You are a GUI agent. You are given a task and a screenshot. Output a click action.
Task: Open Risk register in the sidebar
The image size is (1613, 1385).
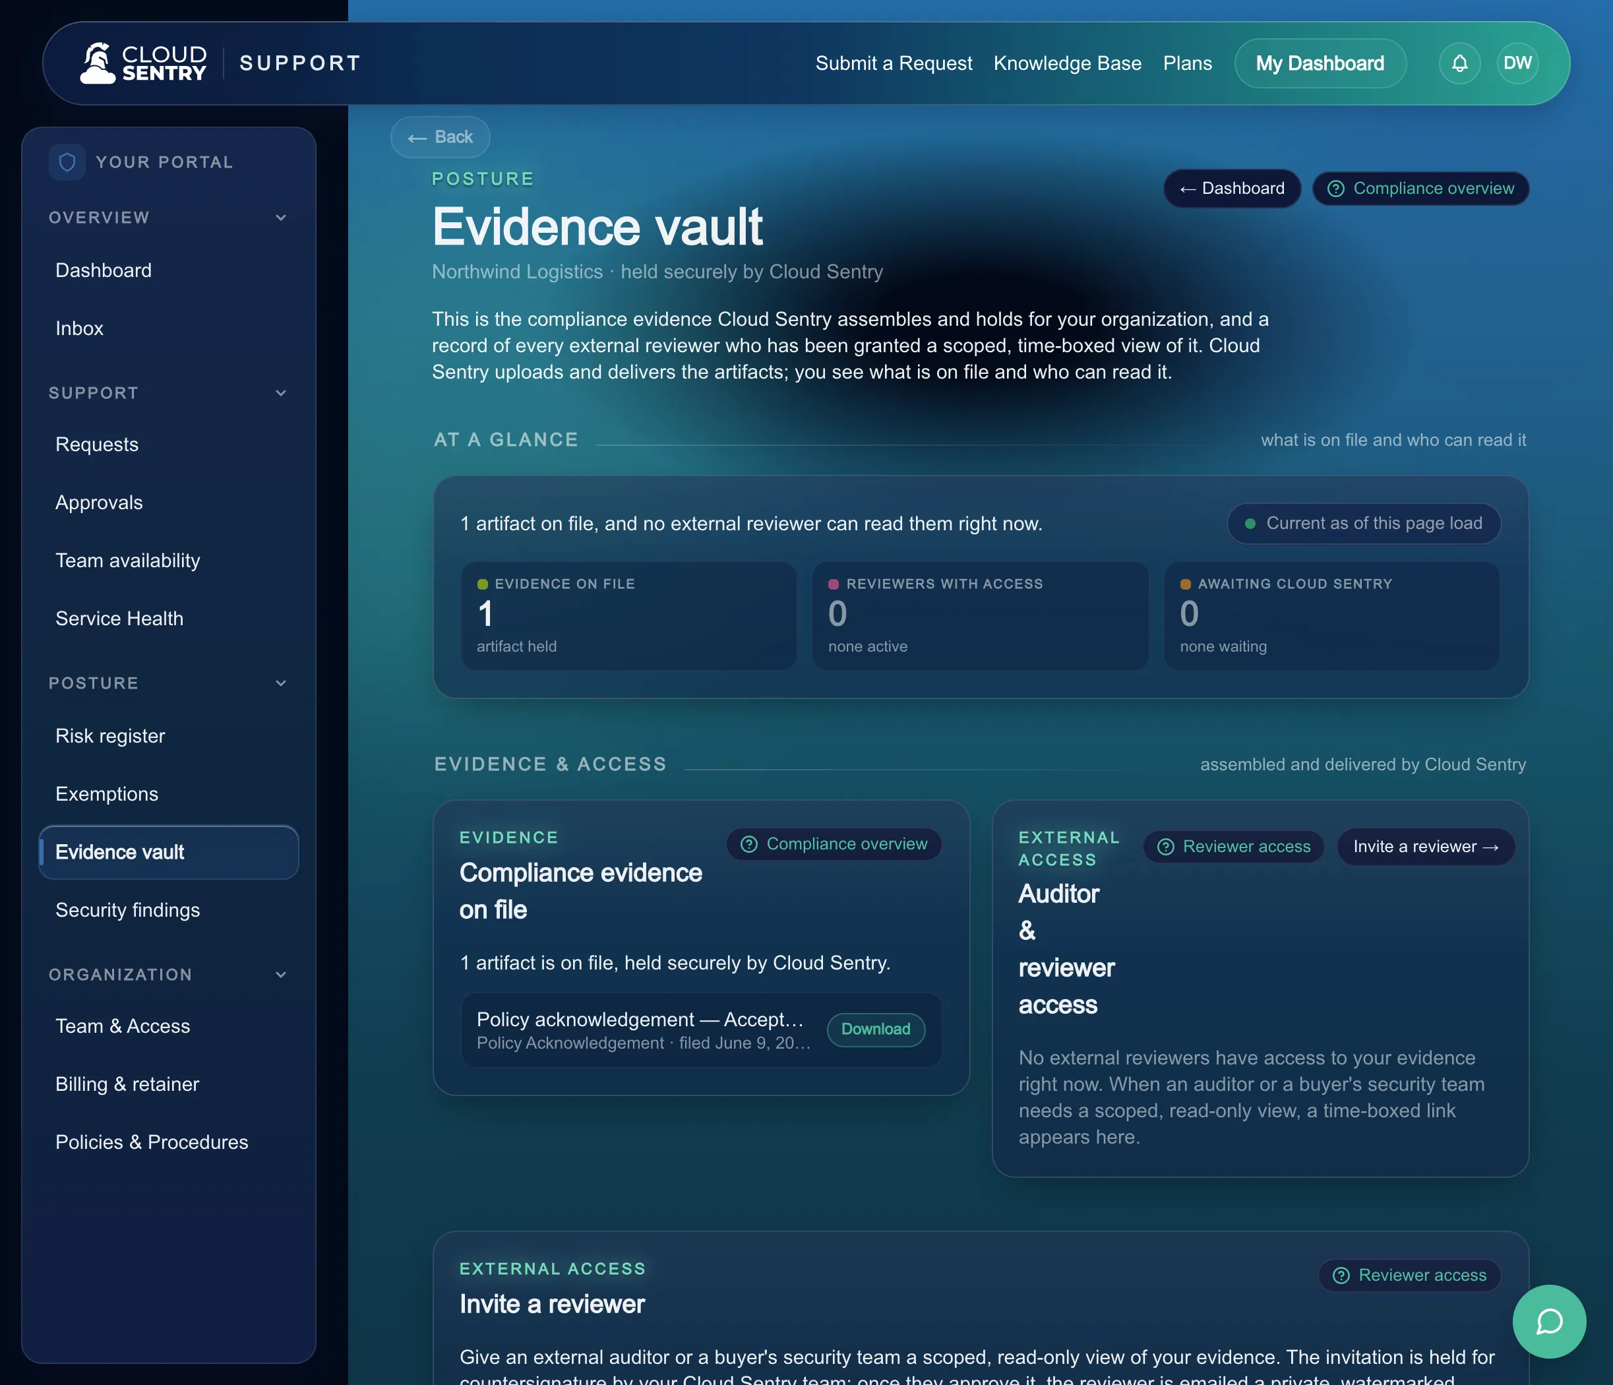[x=168, y=736]
